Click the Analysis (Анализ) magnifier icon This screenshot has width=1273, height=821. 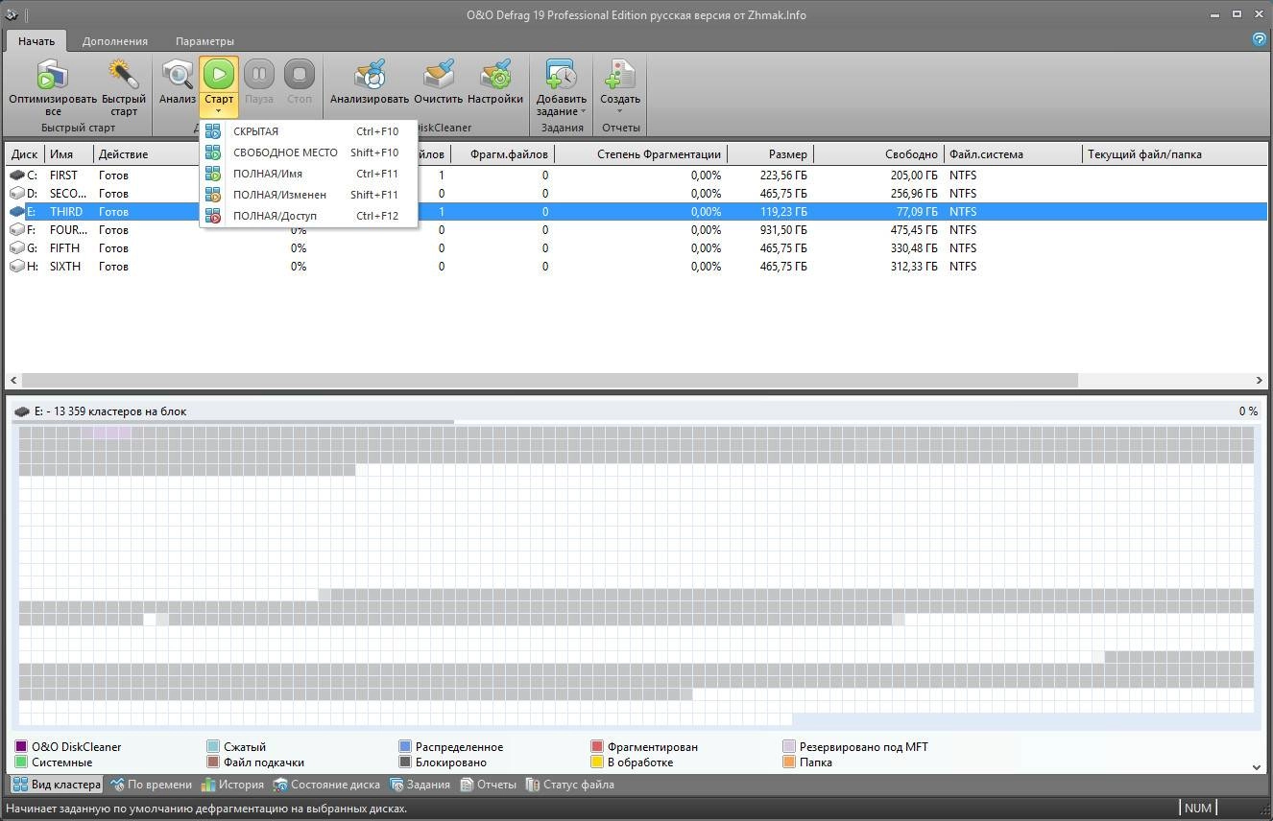click(178, 74)
